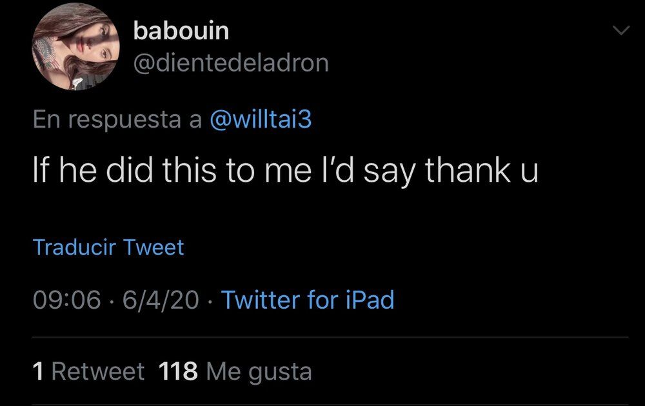Image resolution: width=645 pixels, height=406 pixels.
Task: Open the @dientedeladron handle profile
Action: click(x=231, y=63)
